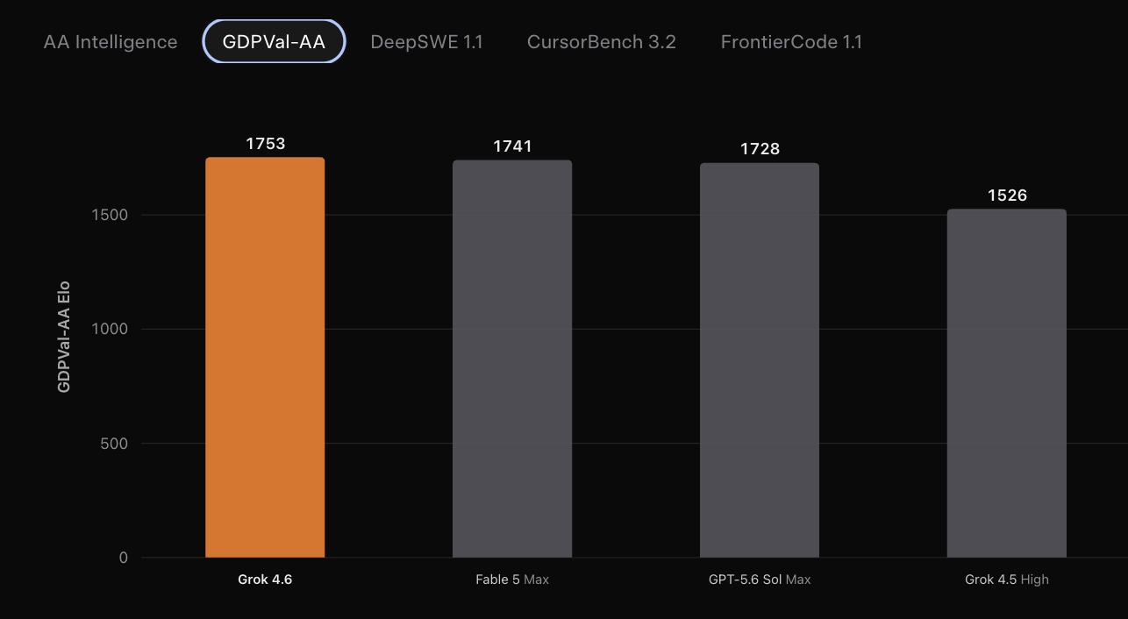This screenshot has width=1128, height=619.
Task: Click the gray Fable 5 Max bar
Action: (x=512, y=359)
